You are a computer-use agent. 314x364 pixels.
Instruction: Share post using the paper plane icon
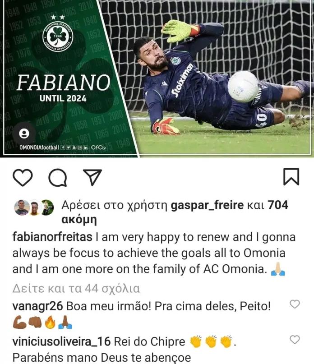point(92,177)
